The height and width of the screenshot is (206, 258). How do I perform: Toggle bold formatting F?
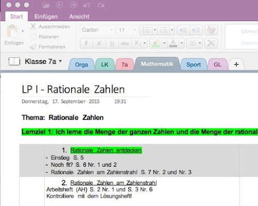(x=87, y=43)
